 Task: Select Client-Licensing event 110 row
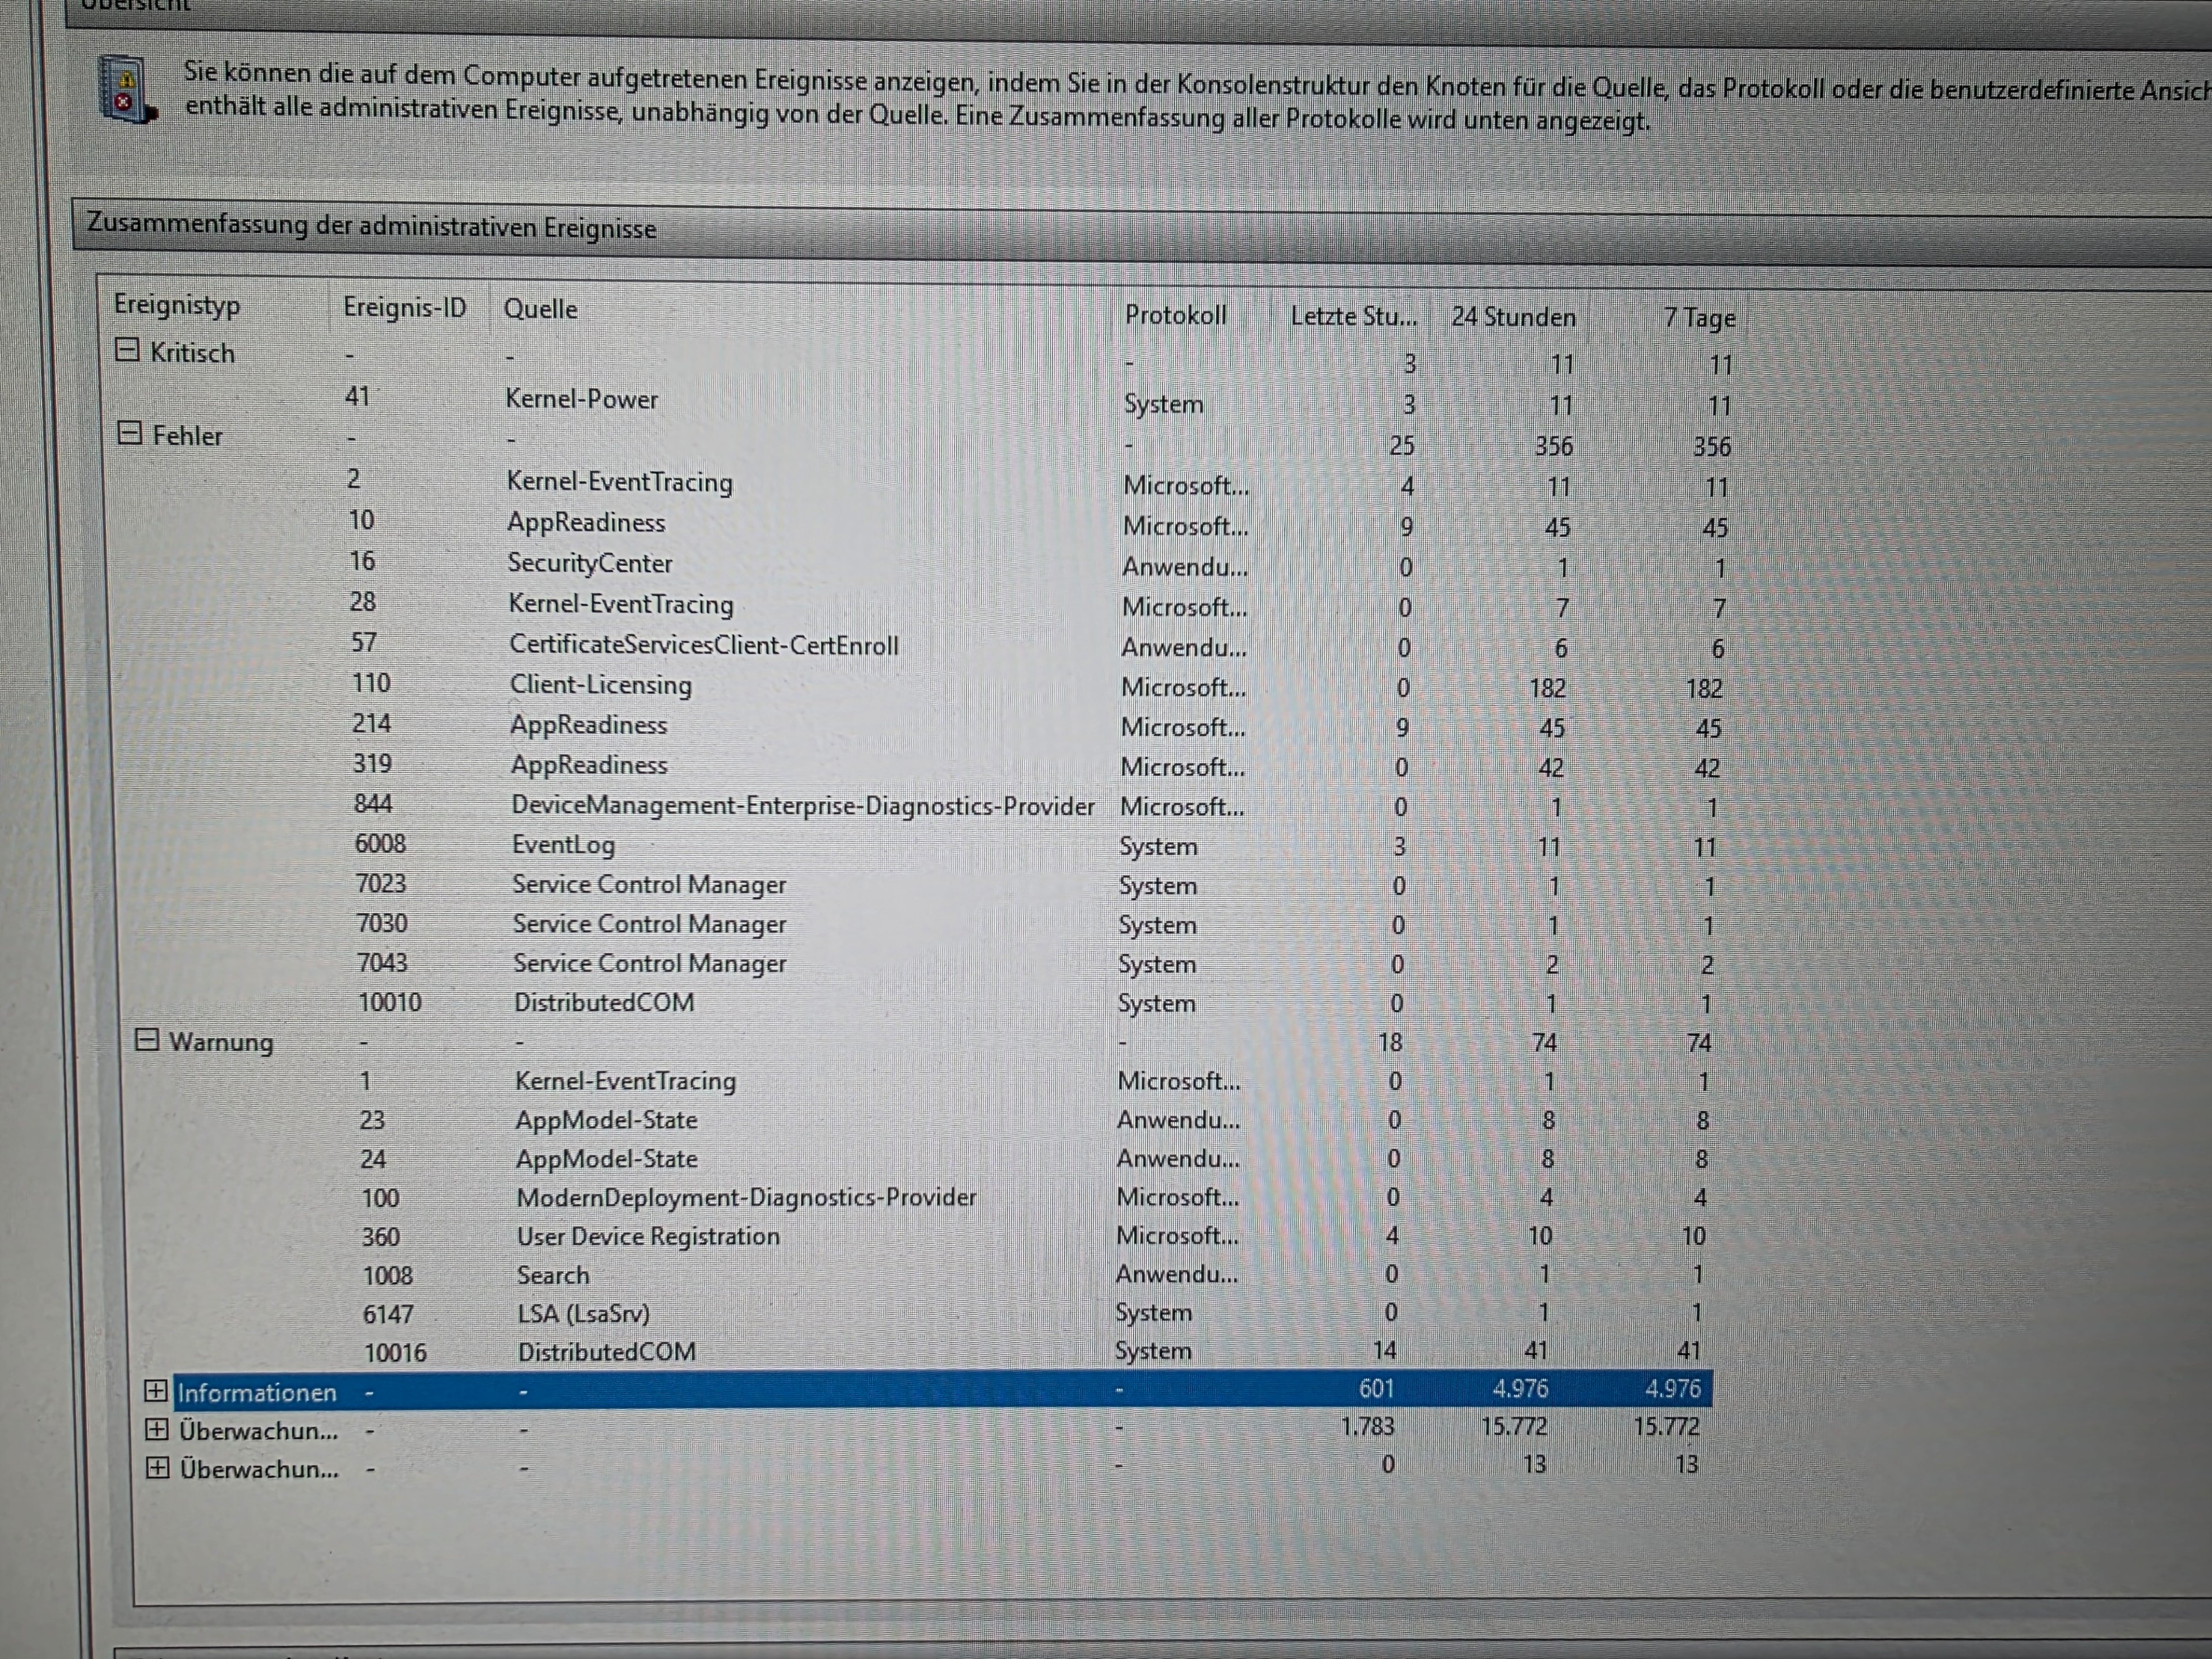(600, 685)
